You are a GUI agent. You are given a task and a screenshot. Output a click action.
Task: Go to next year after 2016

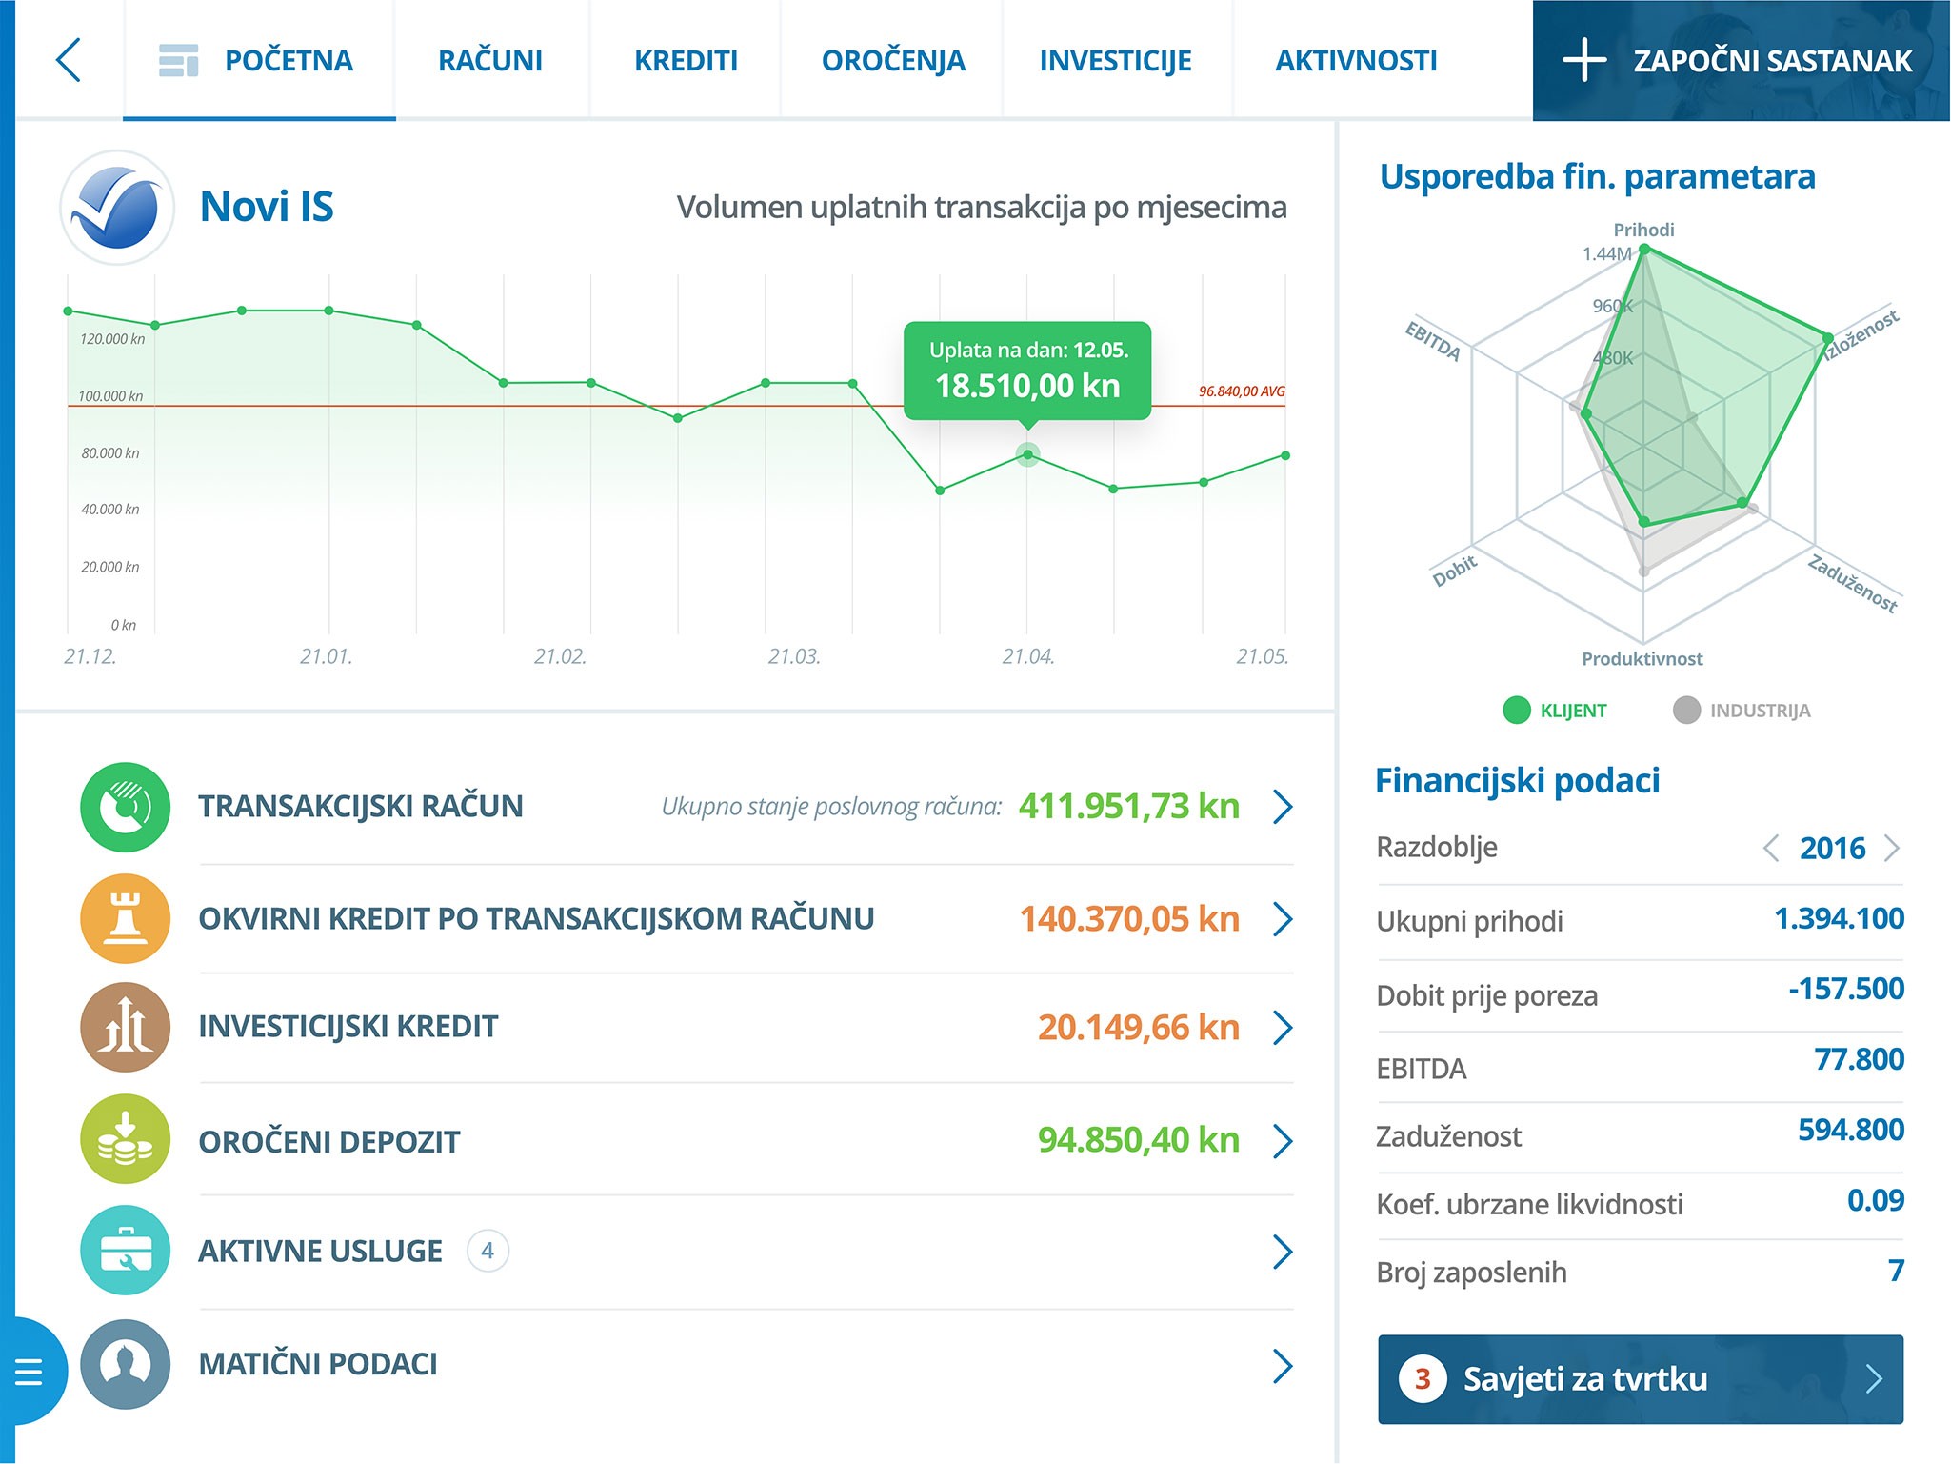coord(1892,848)
